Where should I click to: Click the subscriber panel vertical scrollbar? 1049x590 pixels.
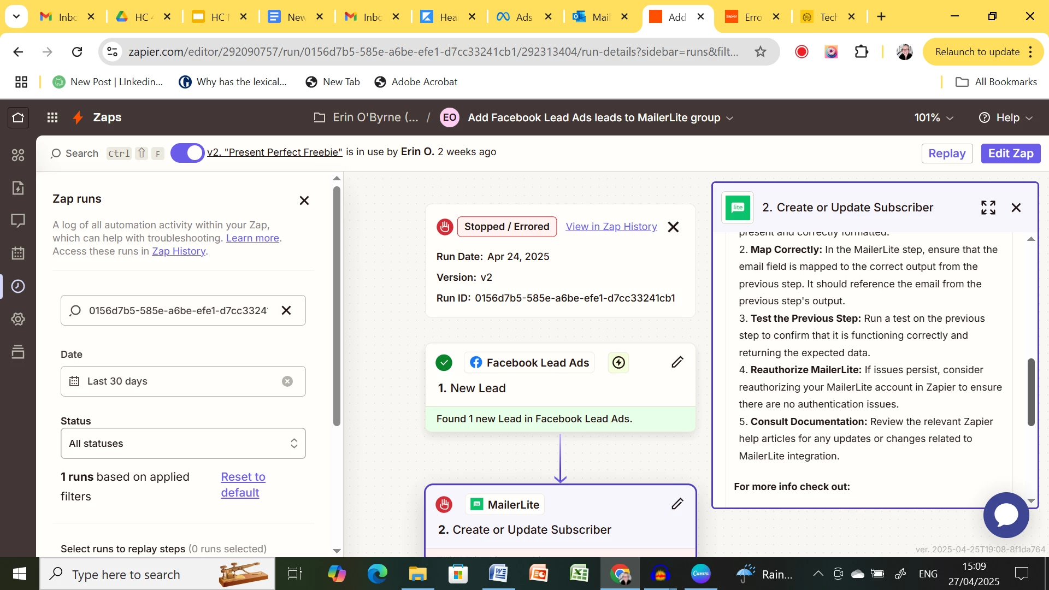1031,392
